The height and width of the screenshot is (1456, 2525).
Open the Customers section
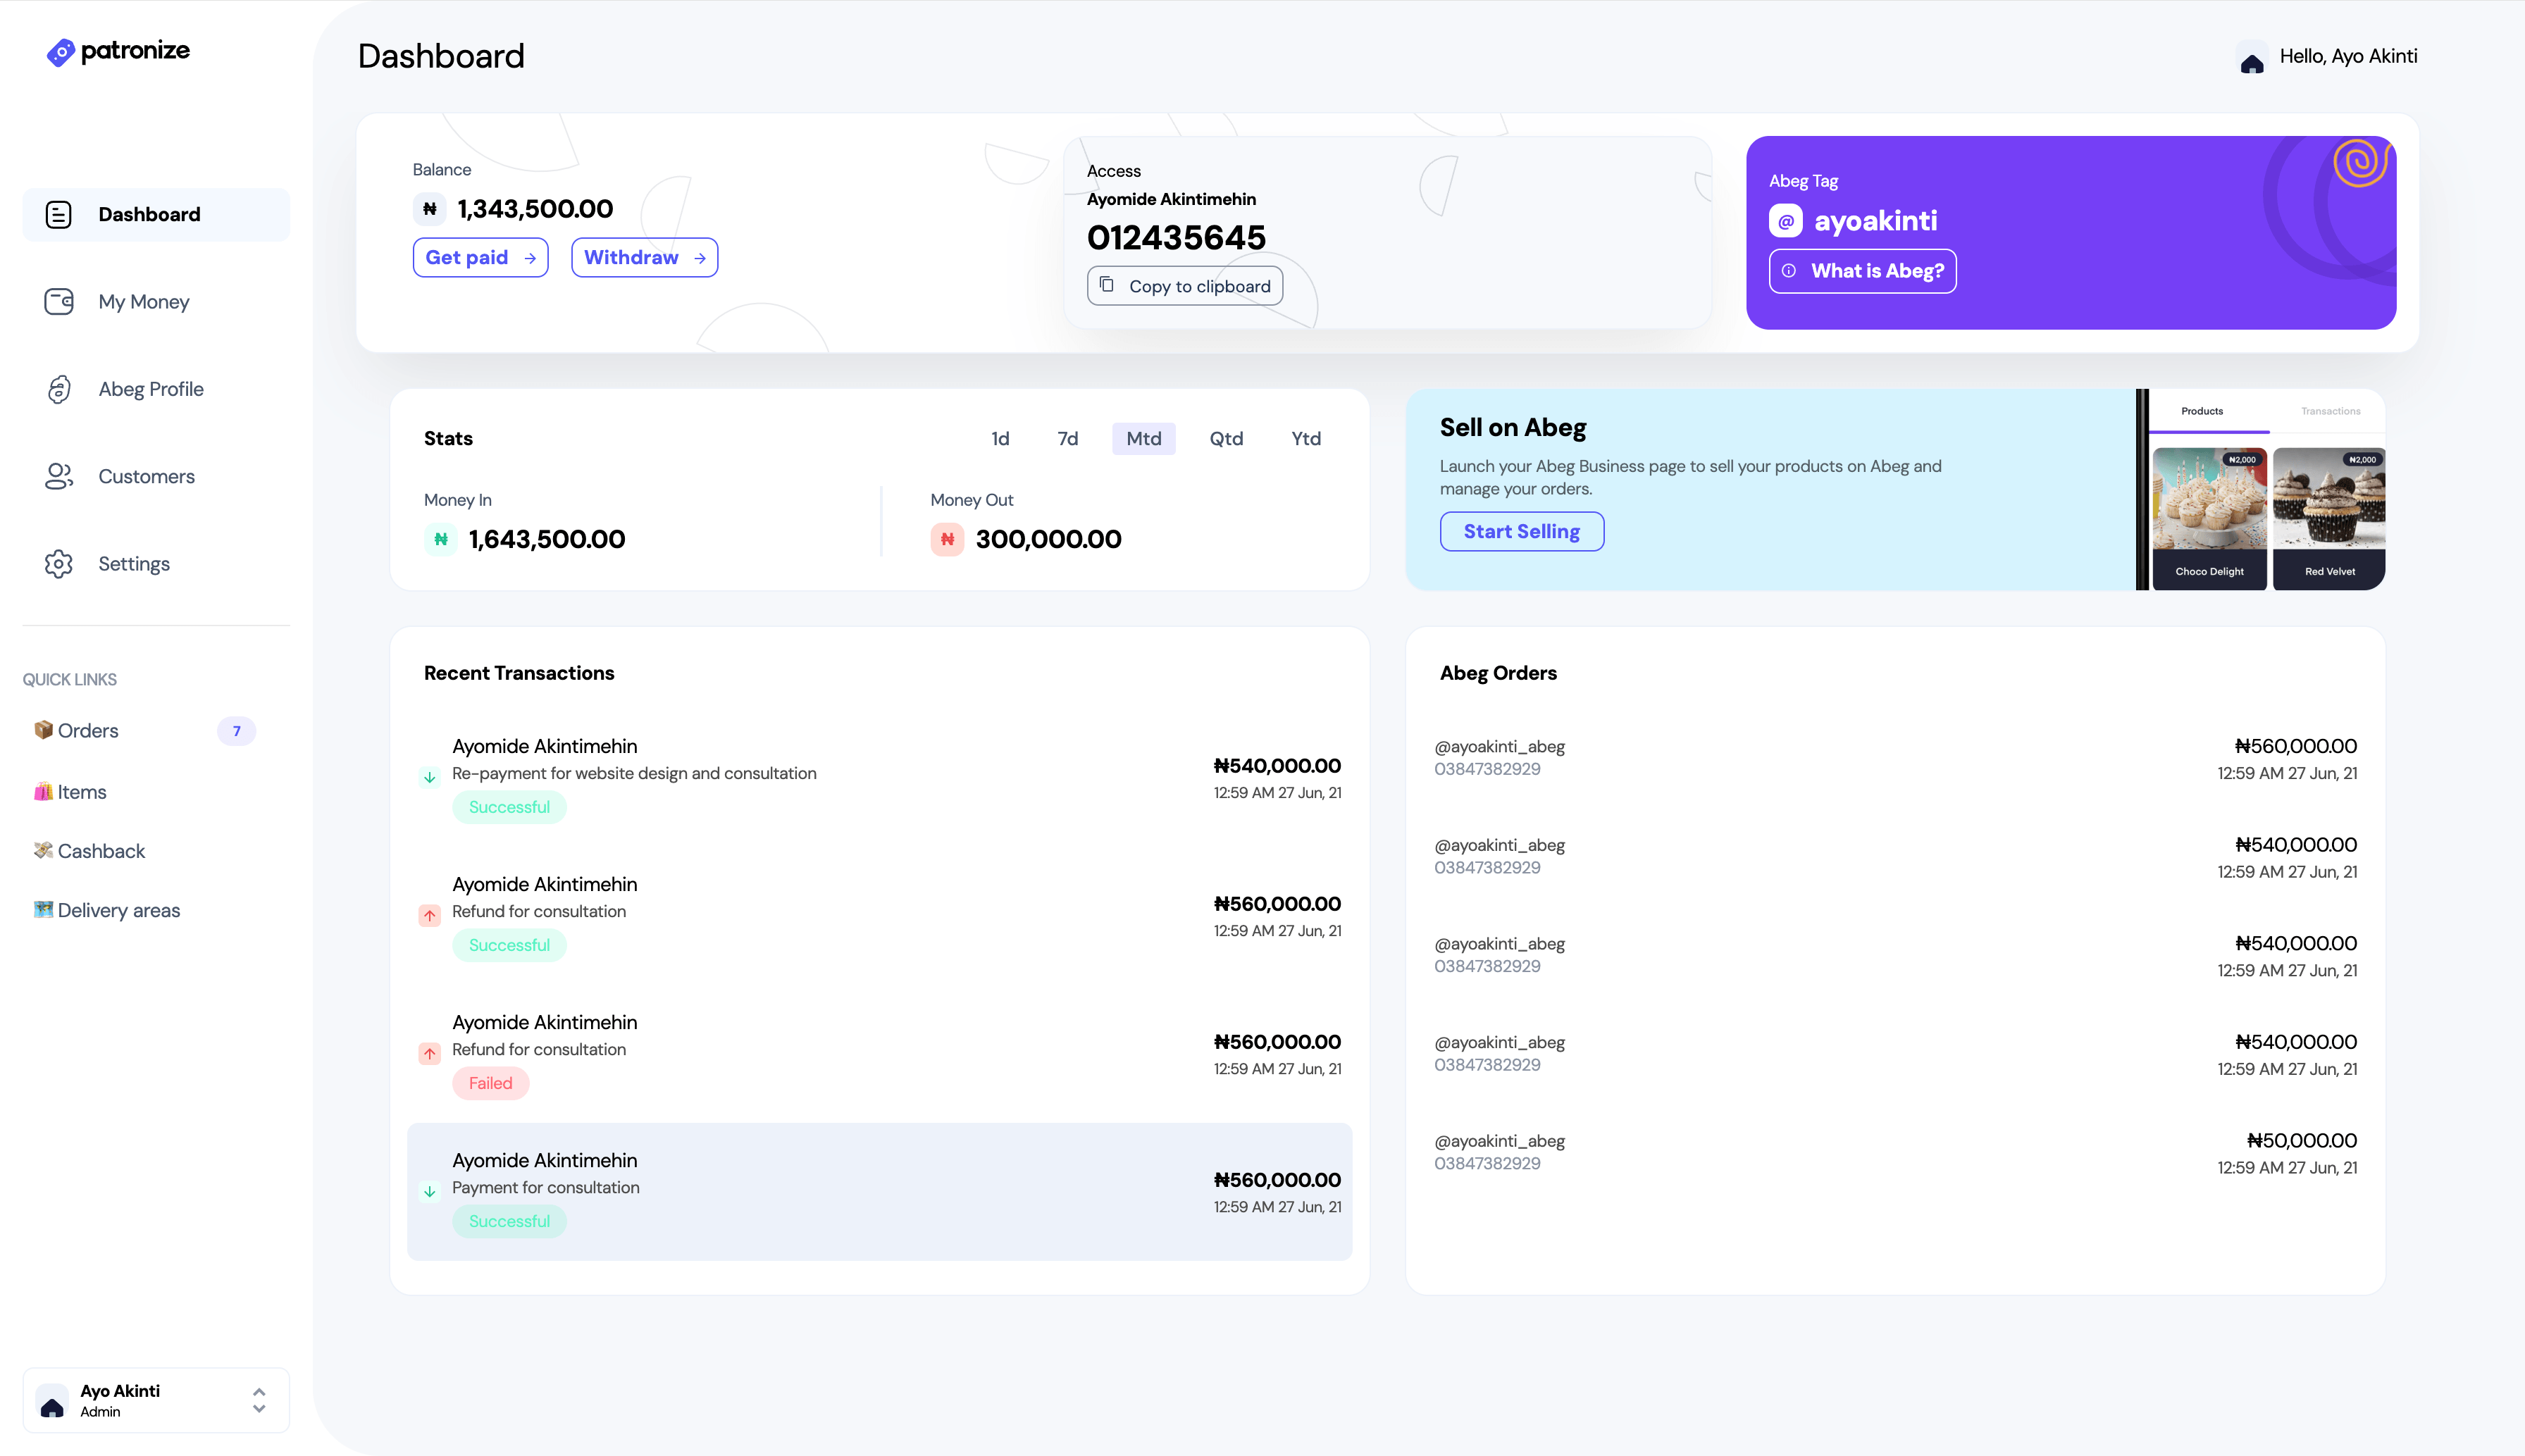pyautogui.click(x=156, y=476)
